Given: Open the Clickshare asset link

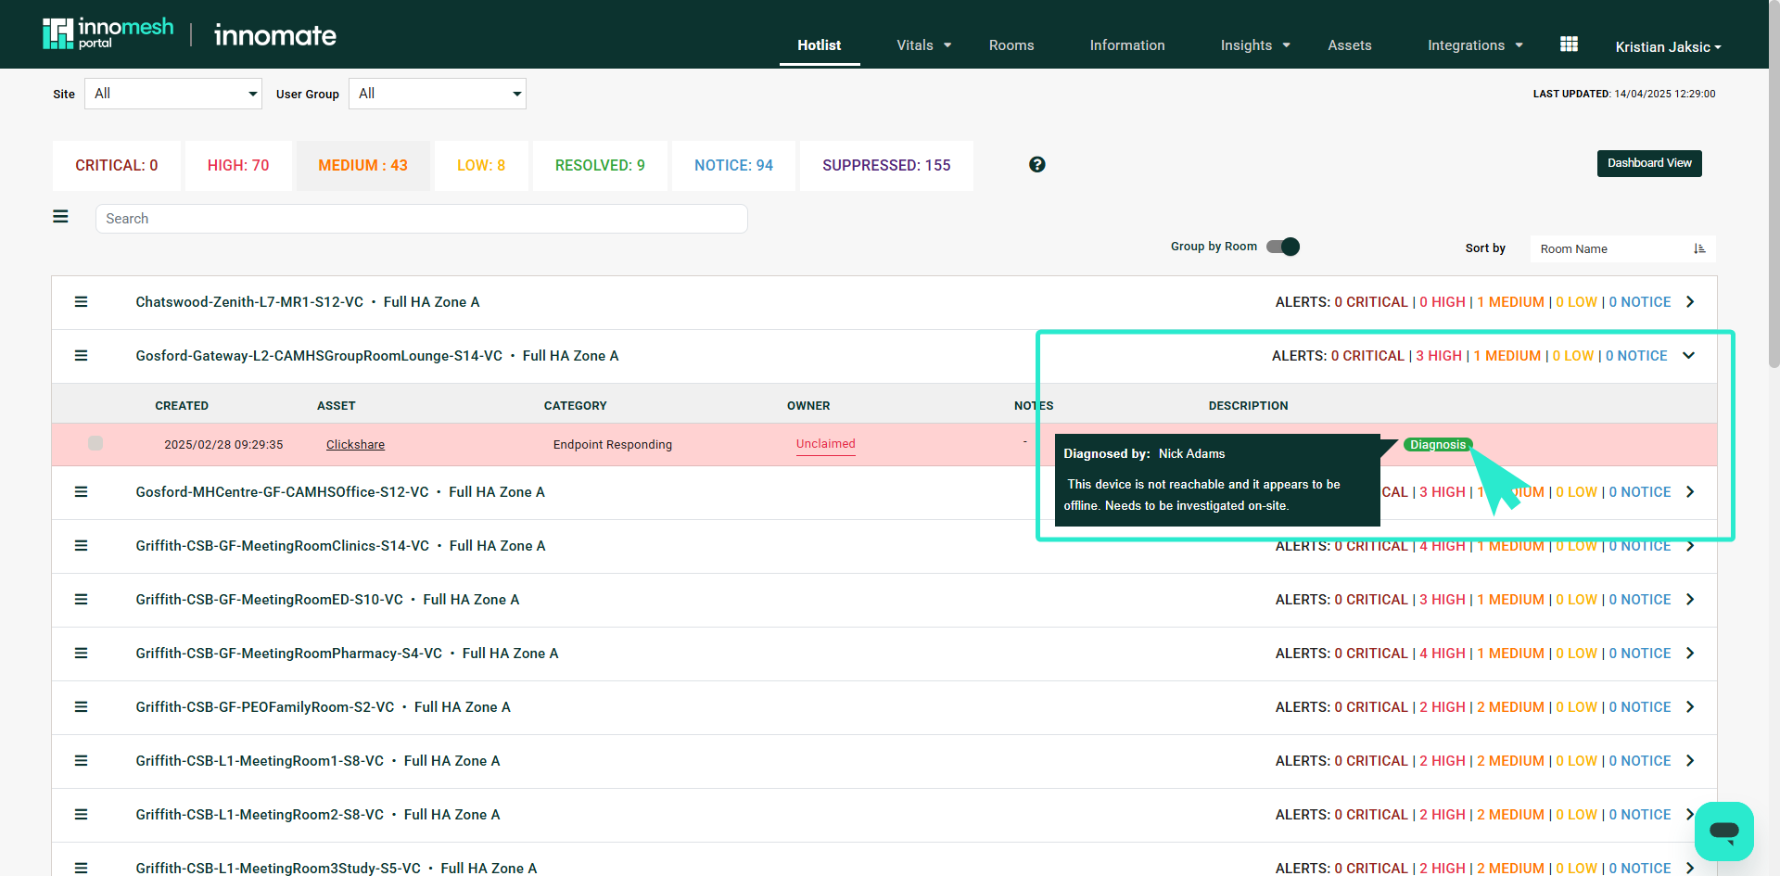Looking at the screenshot, I should [x=355, y=444].
